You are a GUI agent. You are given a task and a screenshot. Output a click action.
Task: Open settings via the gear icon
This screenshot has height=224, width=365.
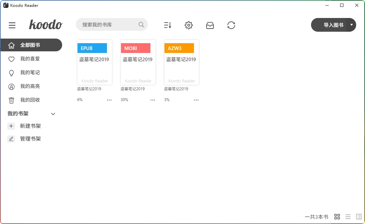pos(189,25)
